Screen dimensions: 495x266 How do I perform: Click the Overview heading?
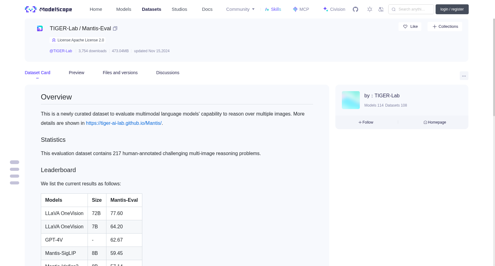(x=56, y=97)
